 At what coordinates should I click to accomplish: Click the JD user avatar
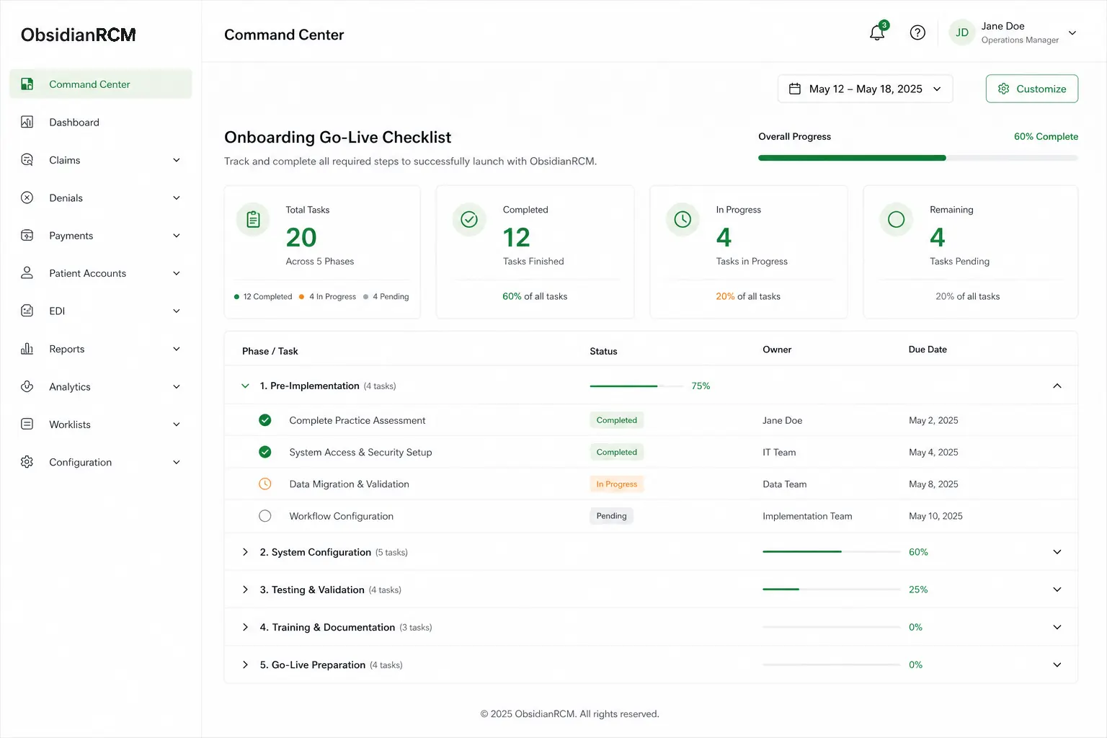click(962, 32)
